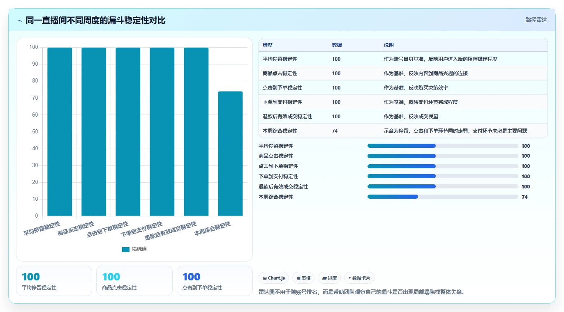Click the 路径雷达 label in the header
Image resolution: width=564 pixels, height=312 pixels.
pyautogui.click(x=536, y=20)
